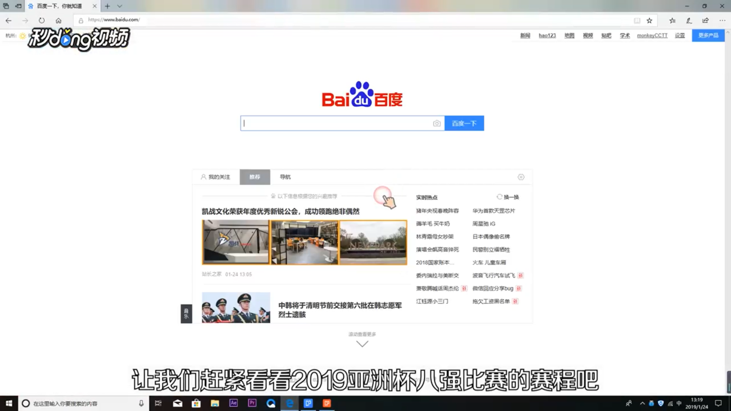Click the Share page icon
This screenshot has height=411, width=731.
705,21
